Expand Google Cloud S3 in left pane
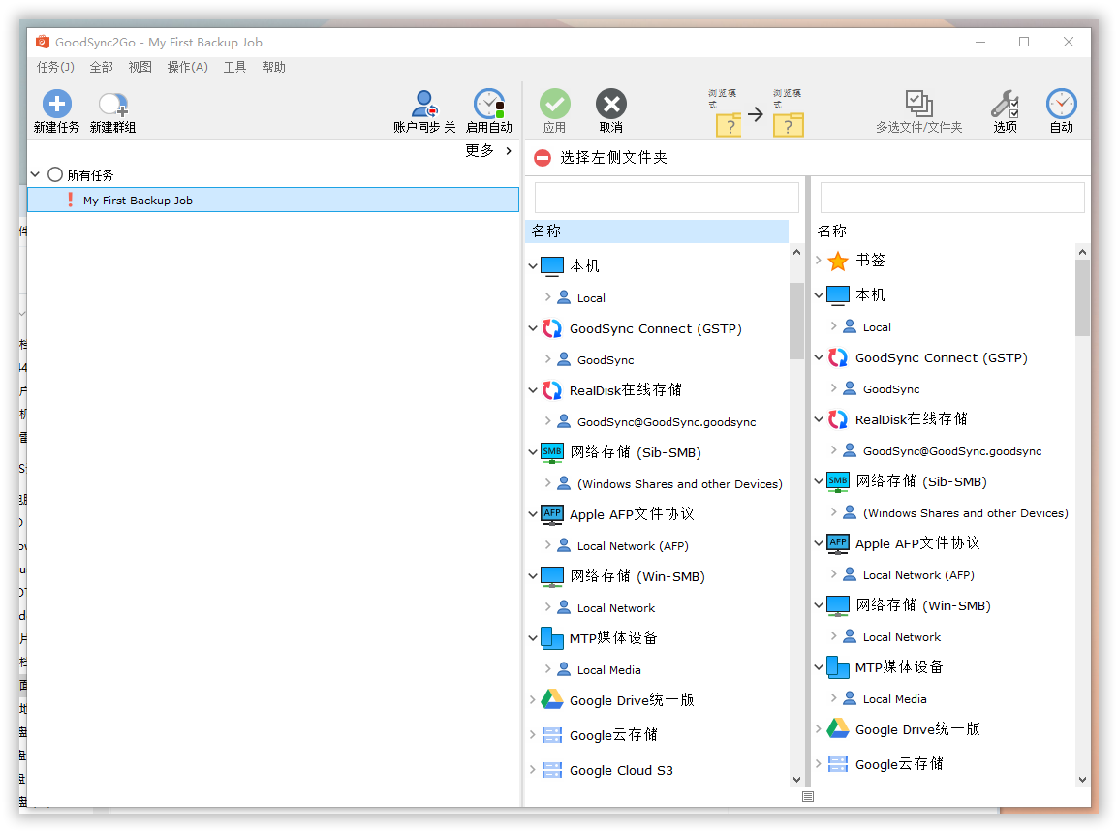This screenshot has width=1118, height=833. (x=533, y=770)
